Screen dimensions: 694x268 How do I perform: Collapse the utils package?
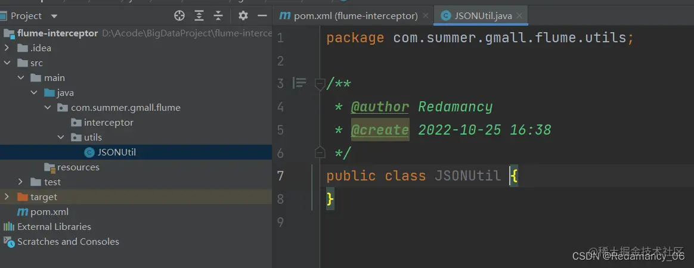coord(61,138)
